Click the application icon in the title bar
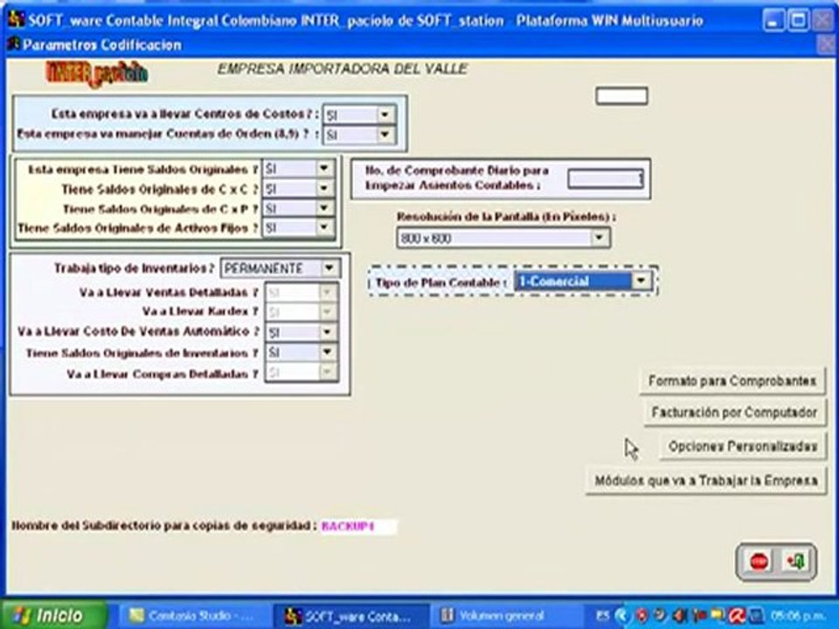The width and height of the screenshot is (839, 629). tap(16, 20)
